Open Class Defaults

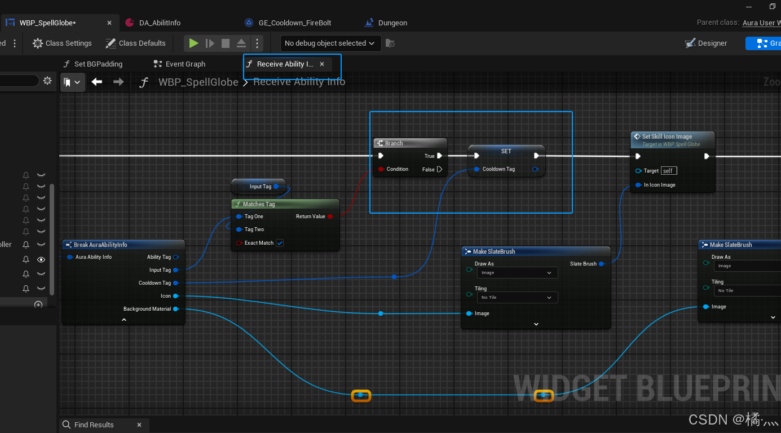[x=136, y=43]
